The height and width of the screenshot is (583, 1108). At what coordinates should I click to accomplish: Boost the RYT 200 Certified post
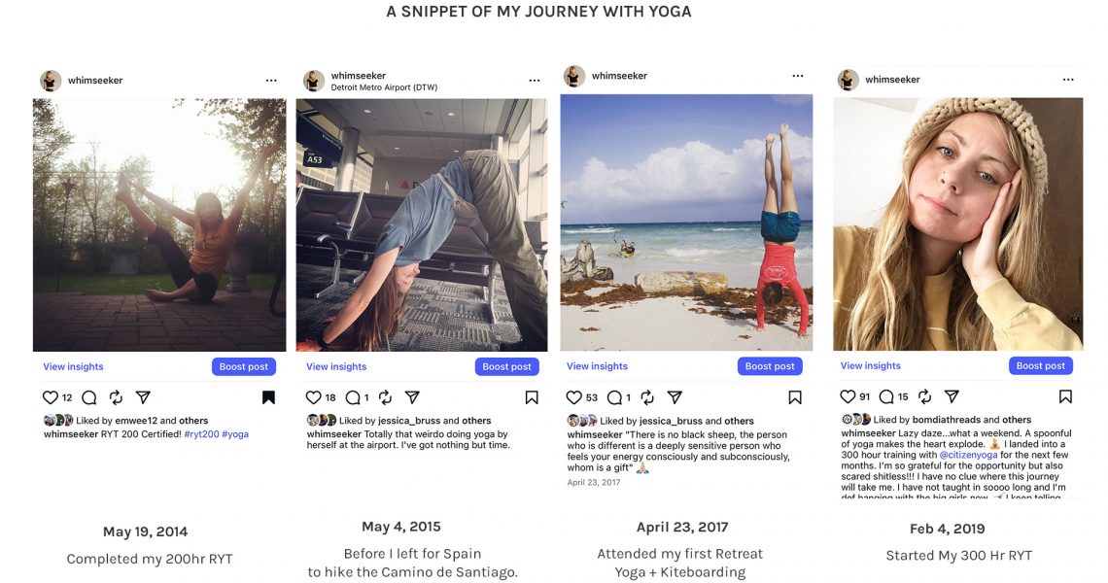pos(243,366)
